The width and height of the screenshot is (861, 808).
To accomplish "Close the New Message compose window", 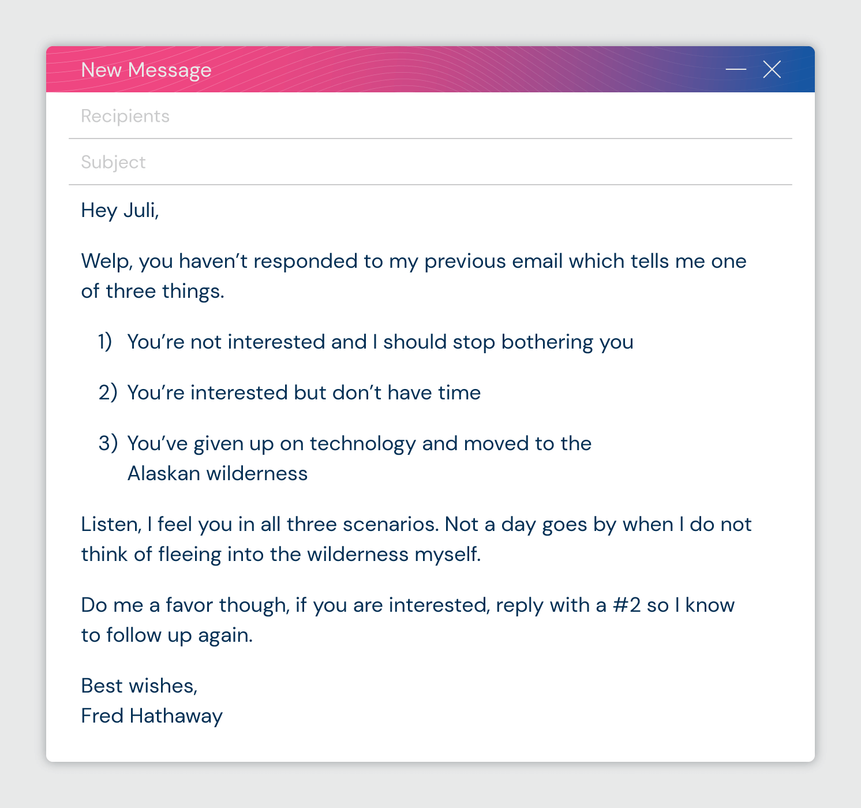I will tap(772, 69).
